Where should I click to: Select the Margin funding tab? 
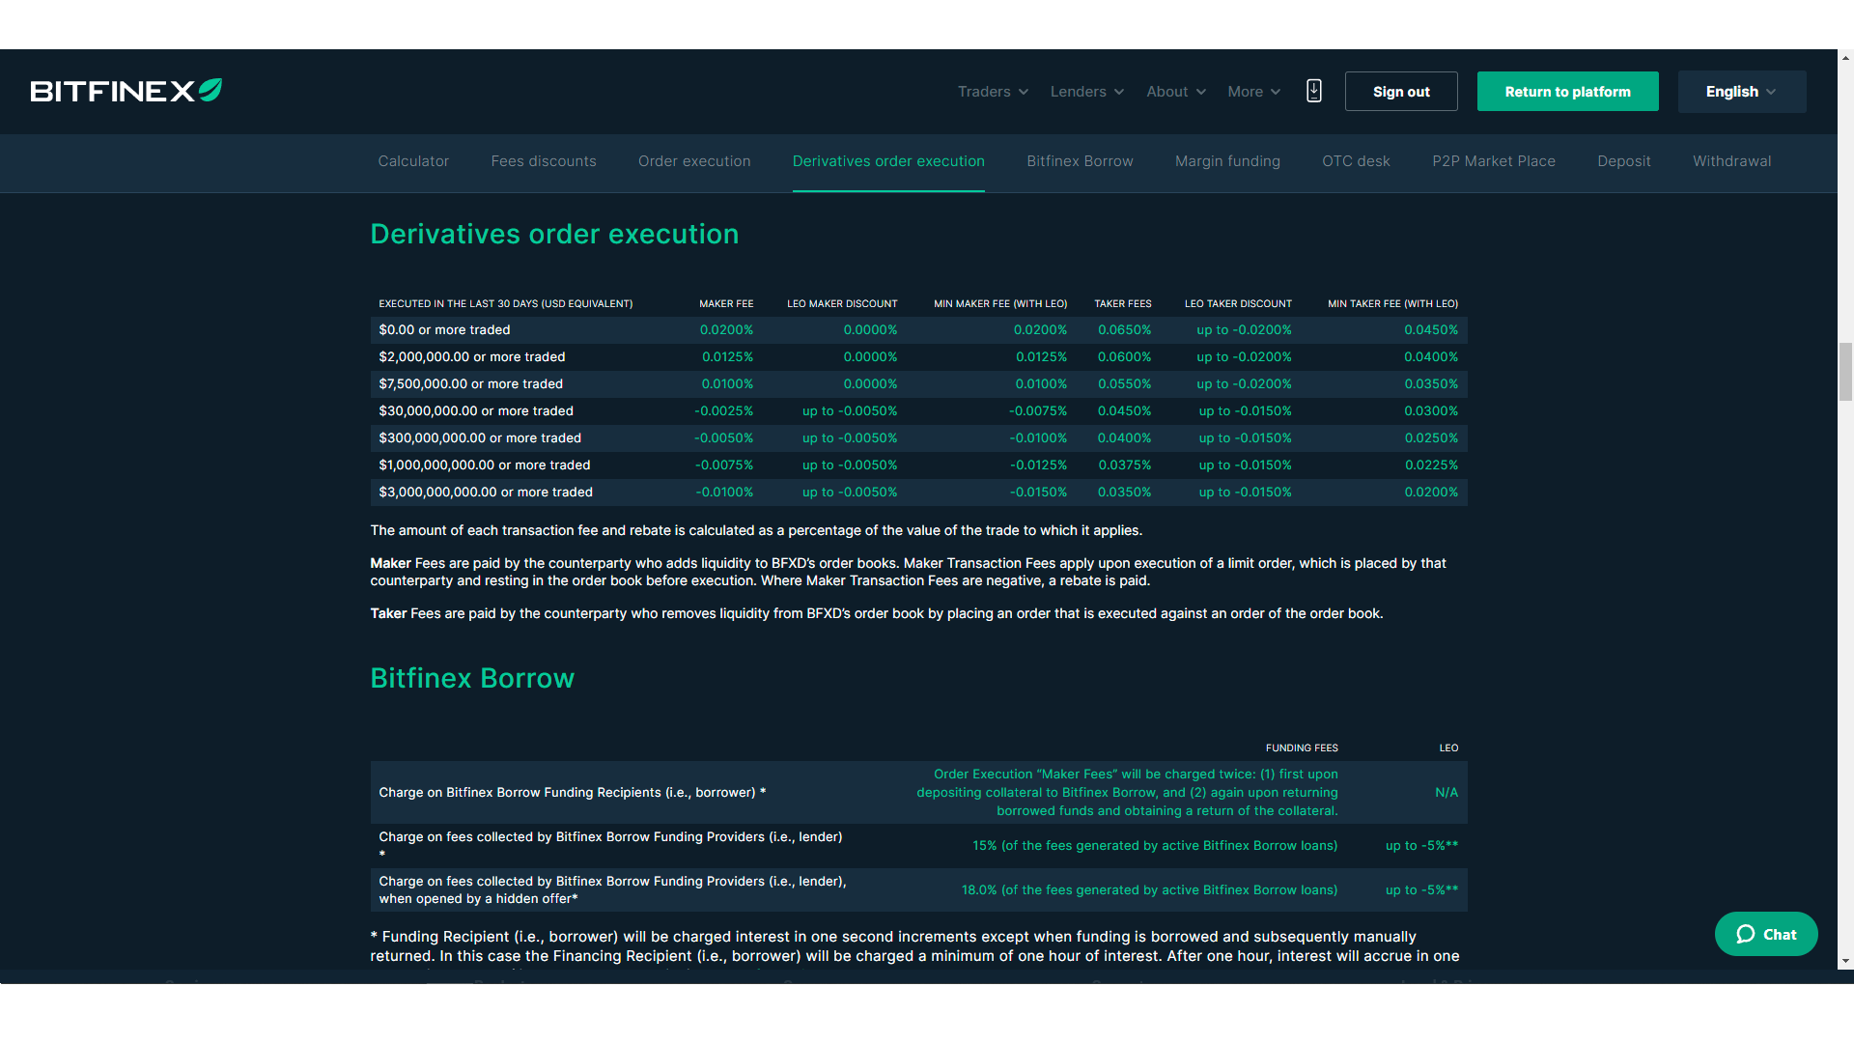click(1227, 161)
